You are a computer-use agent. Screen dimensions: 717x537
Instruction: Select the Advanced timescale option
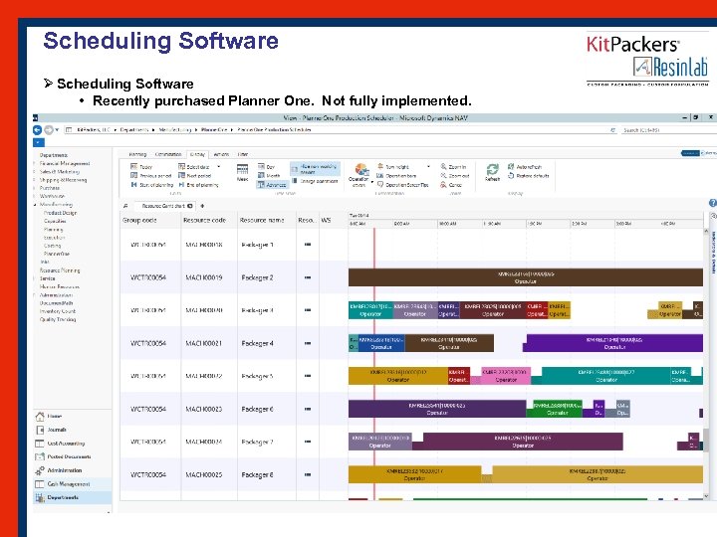[272, 185]
